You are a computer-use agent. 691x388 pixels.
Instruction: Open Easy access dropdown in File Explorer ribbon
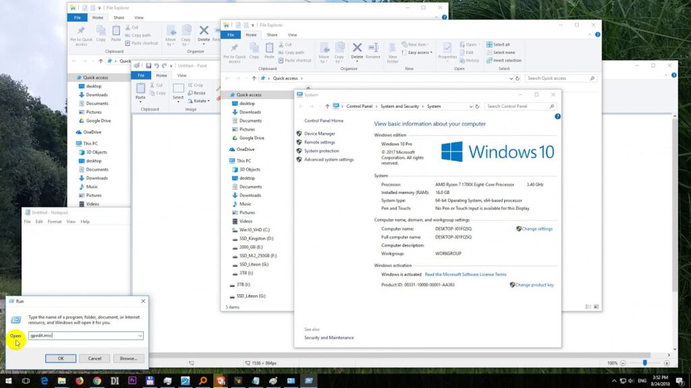point(418,53)
